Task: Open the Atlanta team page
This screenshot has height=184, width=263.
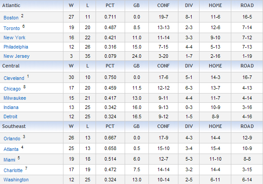Action: click(x=11, y=149)
